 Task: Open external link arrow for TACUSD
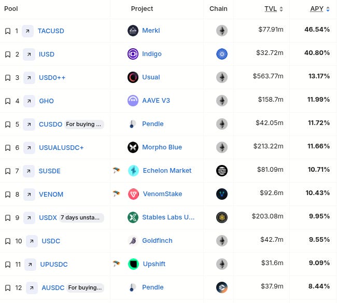tap(27, 31)
